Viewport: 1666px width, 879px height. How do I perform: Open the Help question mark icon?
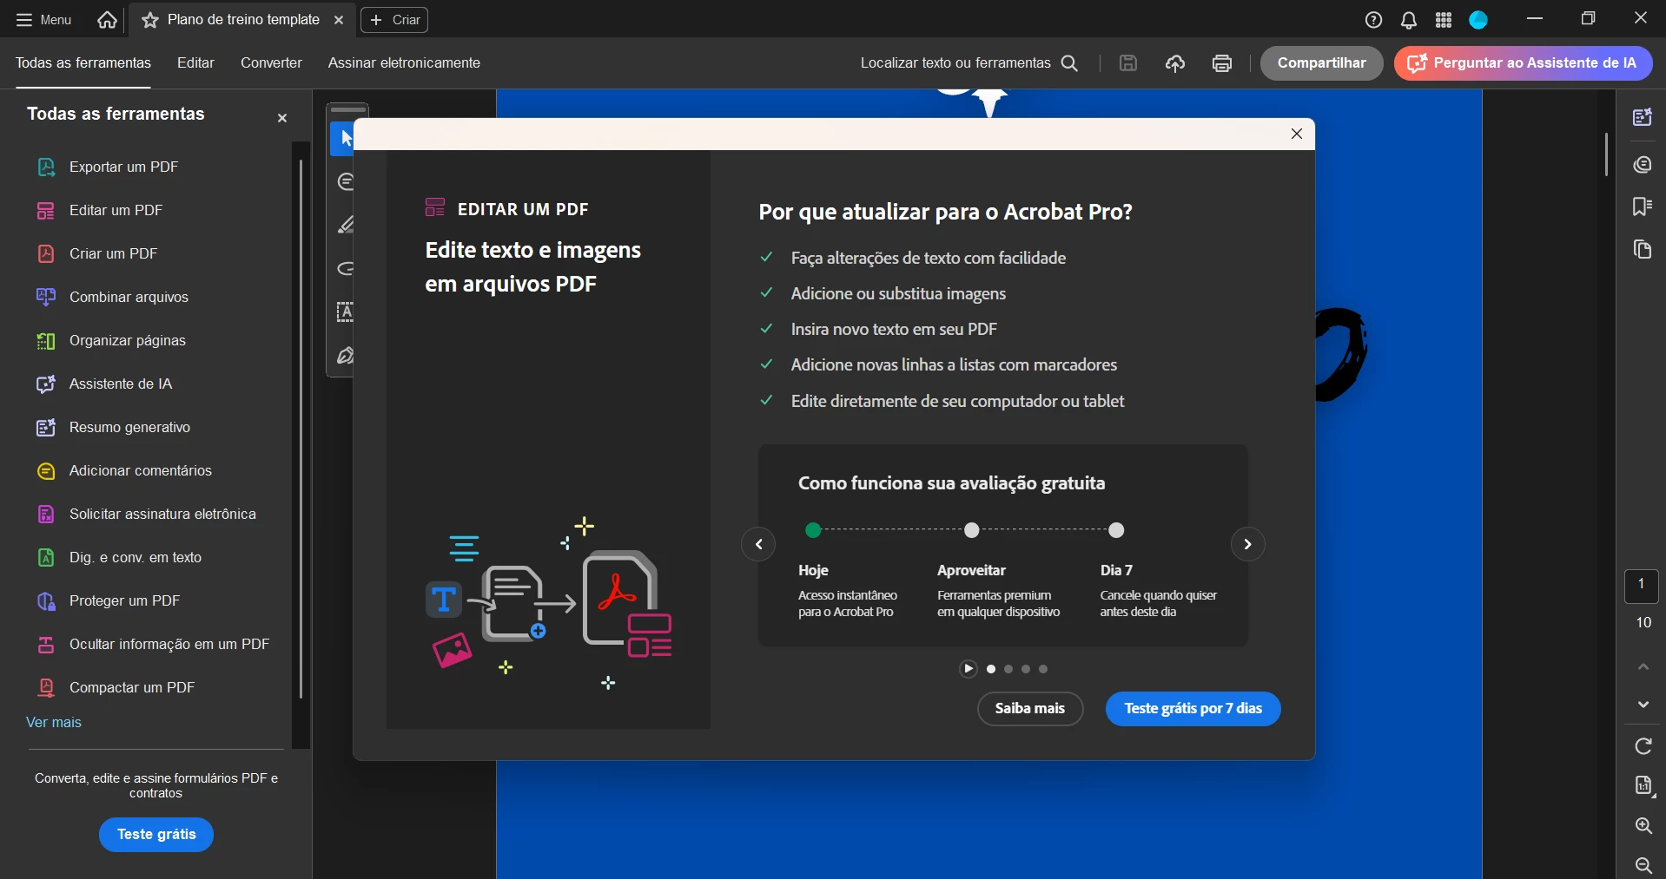[1373, 20]
